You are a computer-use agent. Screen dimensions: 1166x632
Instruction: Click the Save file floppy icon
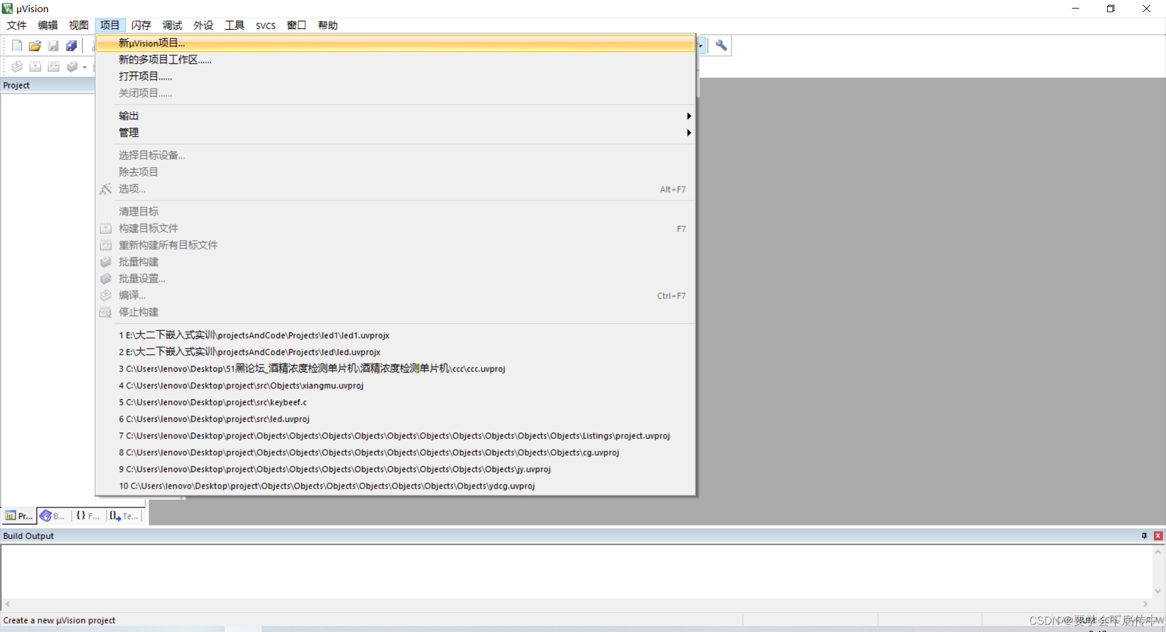[x=53, y=46]
